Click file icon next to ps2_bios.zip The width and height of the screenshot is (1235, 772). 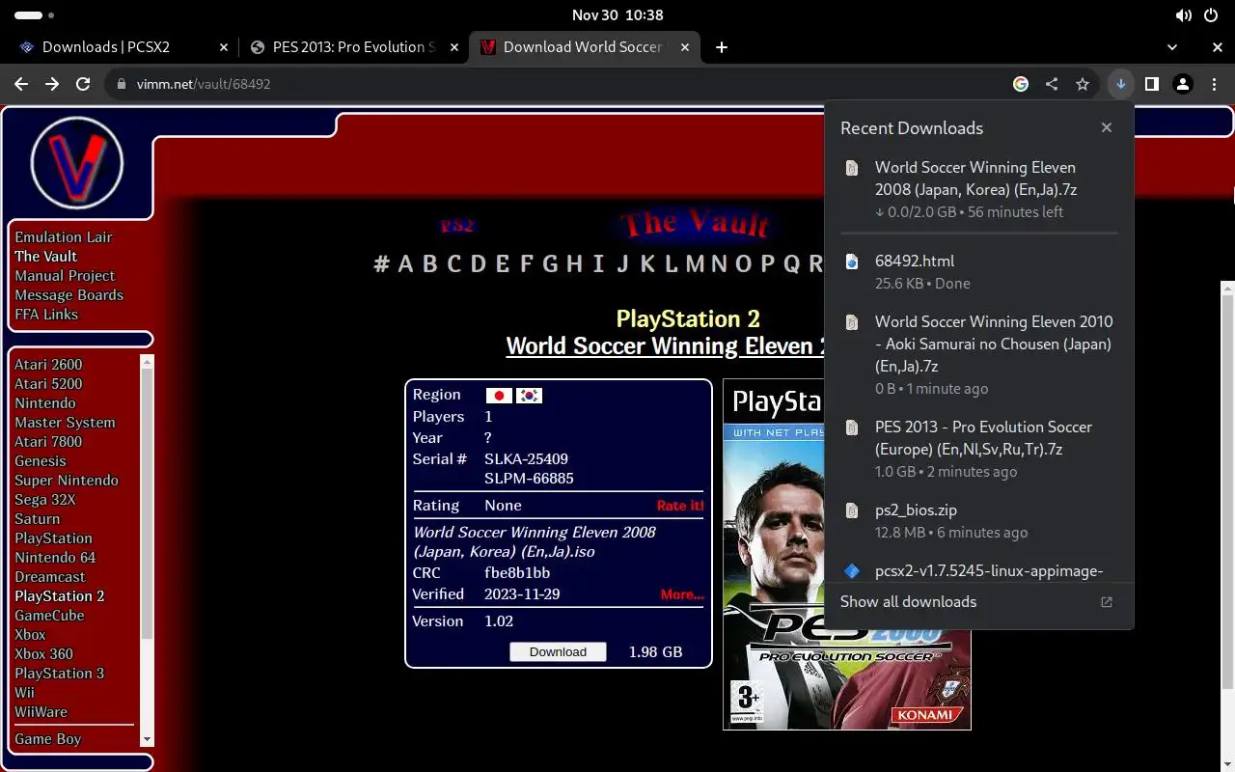[x=852, y=510]
